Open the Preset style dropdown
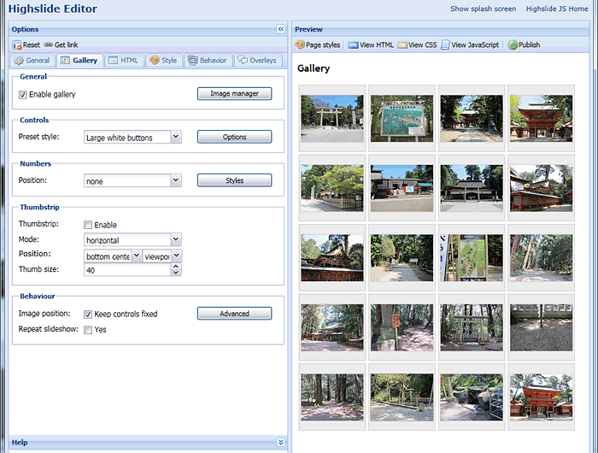This screenshot has height=453, width=598. (x=176, y=137)
